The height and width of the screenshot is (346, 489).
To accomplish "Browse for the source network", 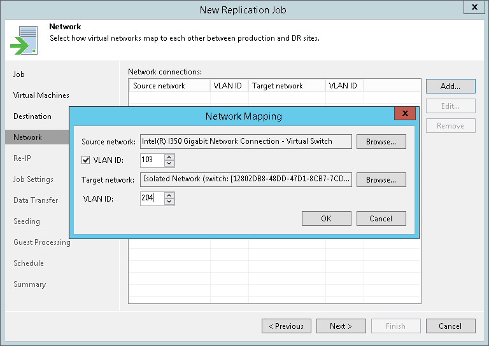I will click(x=381, y=142).
